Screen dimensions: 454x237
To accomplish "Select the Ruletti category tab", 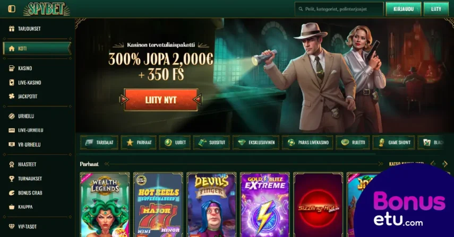I will click(x=353, y=143).
